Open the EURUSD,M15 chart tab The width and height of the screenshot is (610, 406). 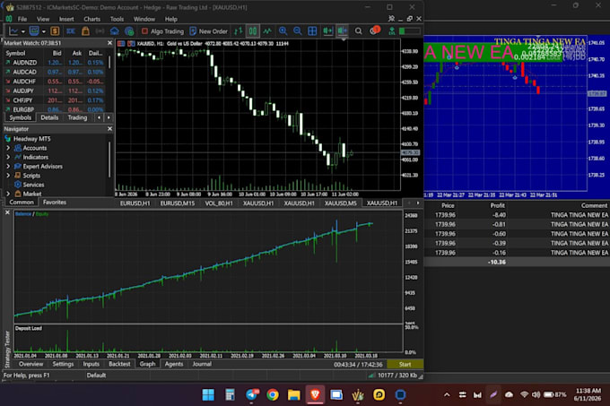coord(178,203)
